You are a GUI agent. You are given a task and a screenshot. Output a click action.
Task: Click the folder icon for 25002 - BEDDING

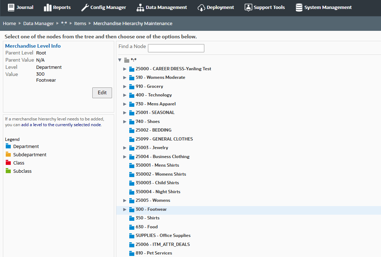coord(131,130)
